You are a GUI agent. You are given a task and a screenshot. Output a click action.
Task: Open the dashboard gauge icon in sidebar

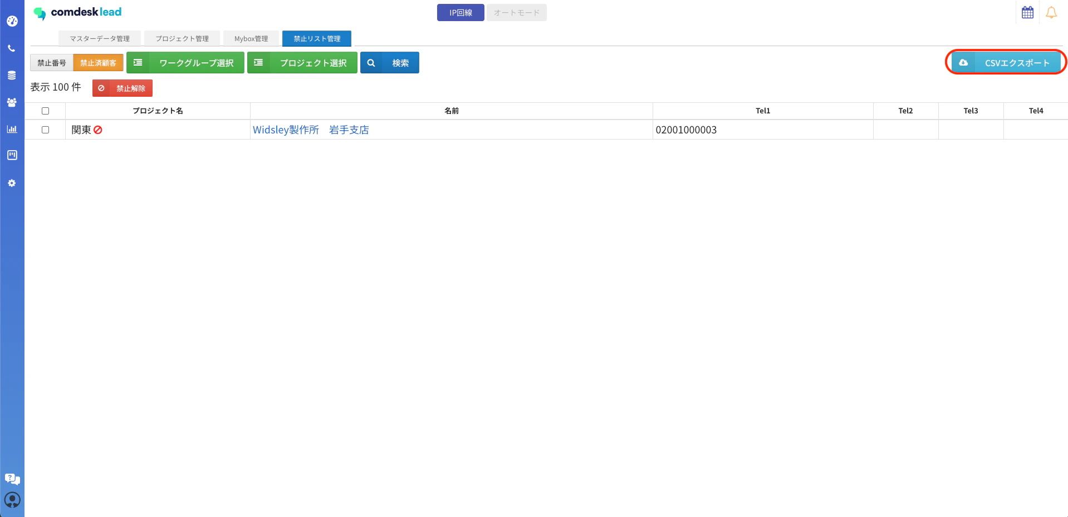coord(12,21)
